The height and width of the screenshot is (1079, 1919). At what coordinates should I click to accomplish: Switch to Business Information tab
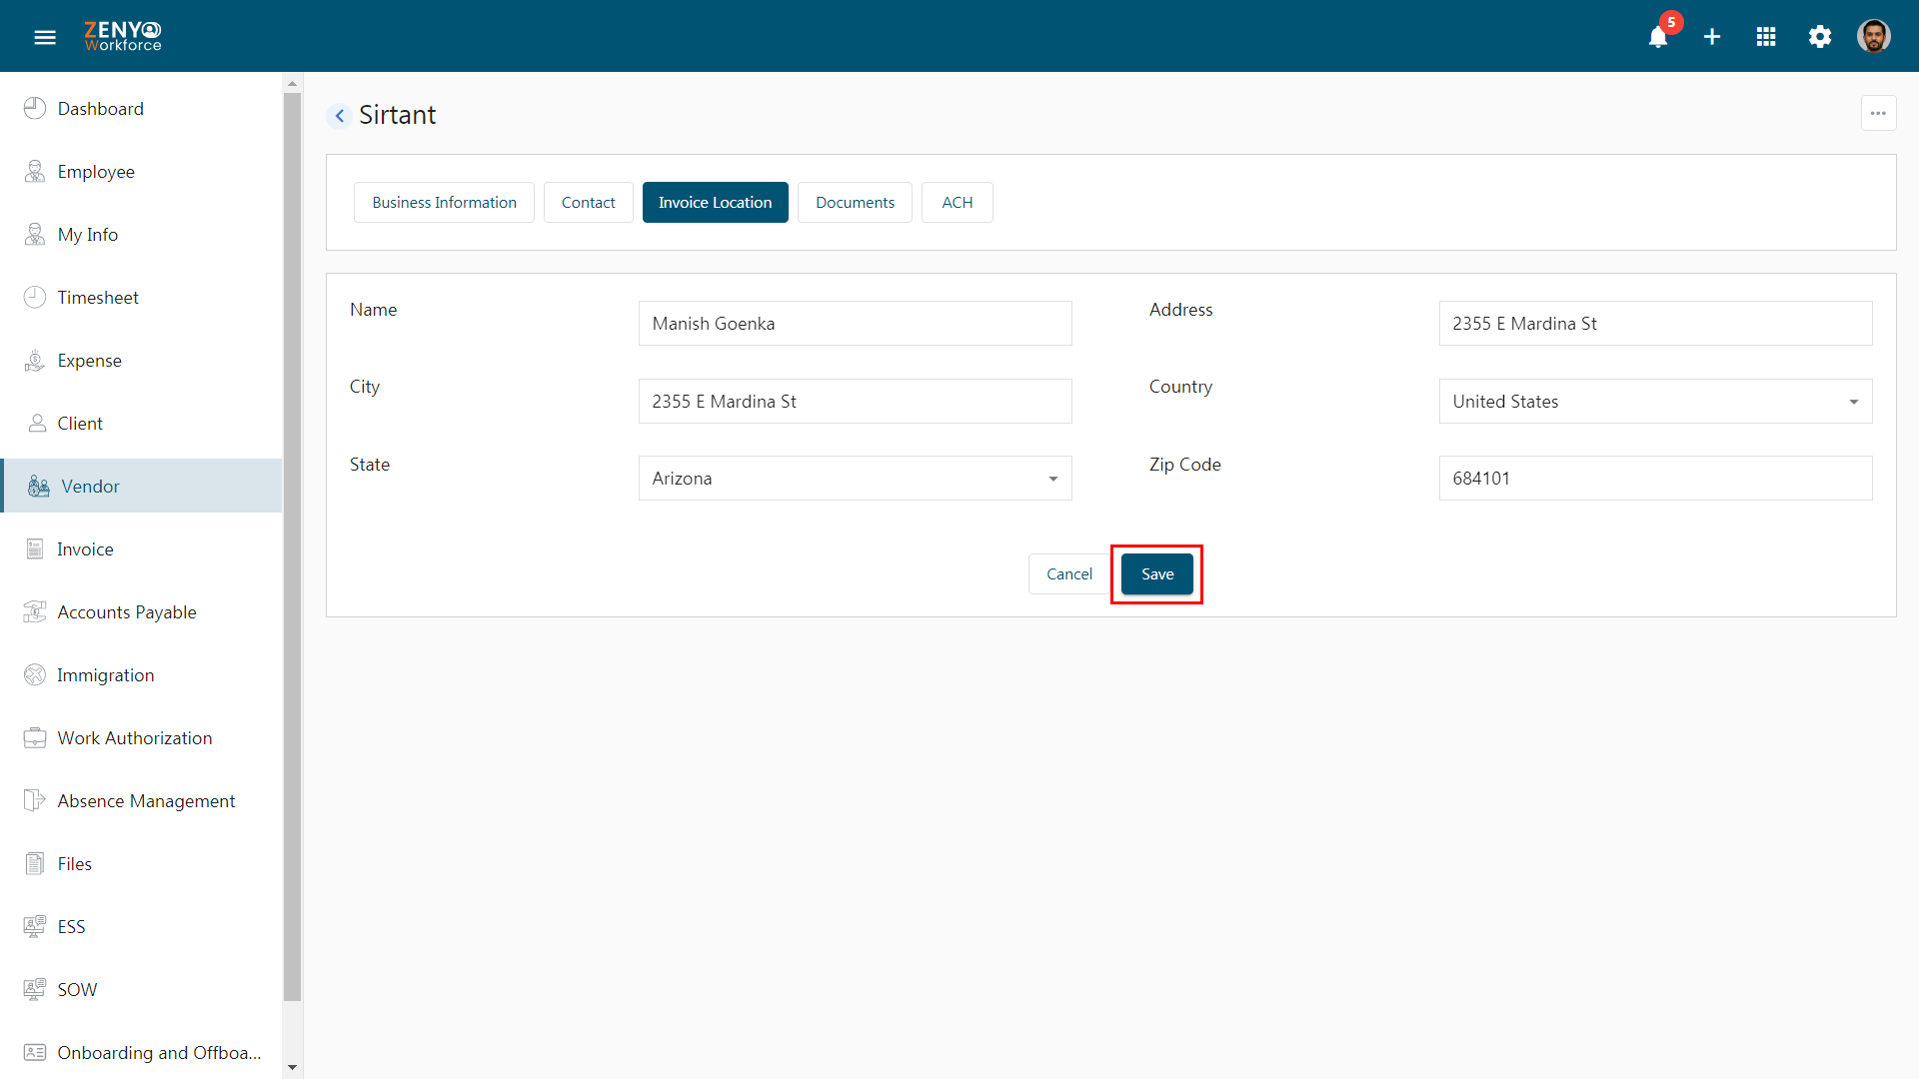click(x=444, y=202)
